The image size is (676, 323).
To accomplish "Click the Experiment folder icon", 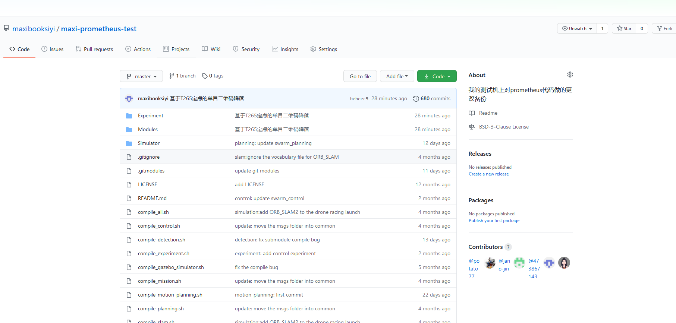I will (x=129, y=116).
